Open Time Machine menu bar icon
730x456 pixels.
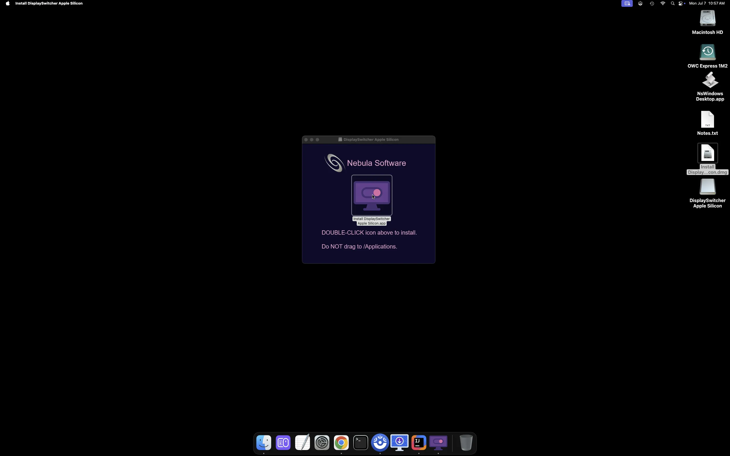pos(652,3)
